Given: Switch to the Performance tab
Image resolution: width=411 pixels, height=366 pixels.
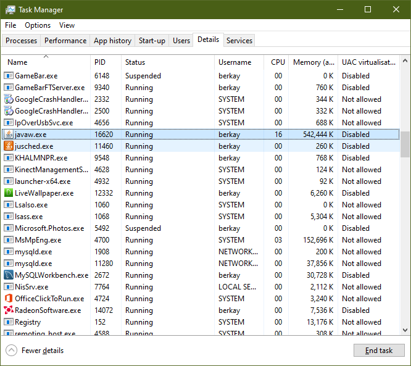Looking at the screenshot, I should [x=65, y=41].
